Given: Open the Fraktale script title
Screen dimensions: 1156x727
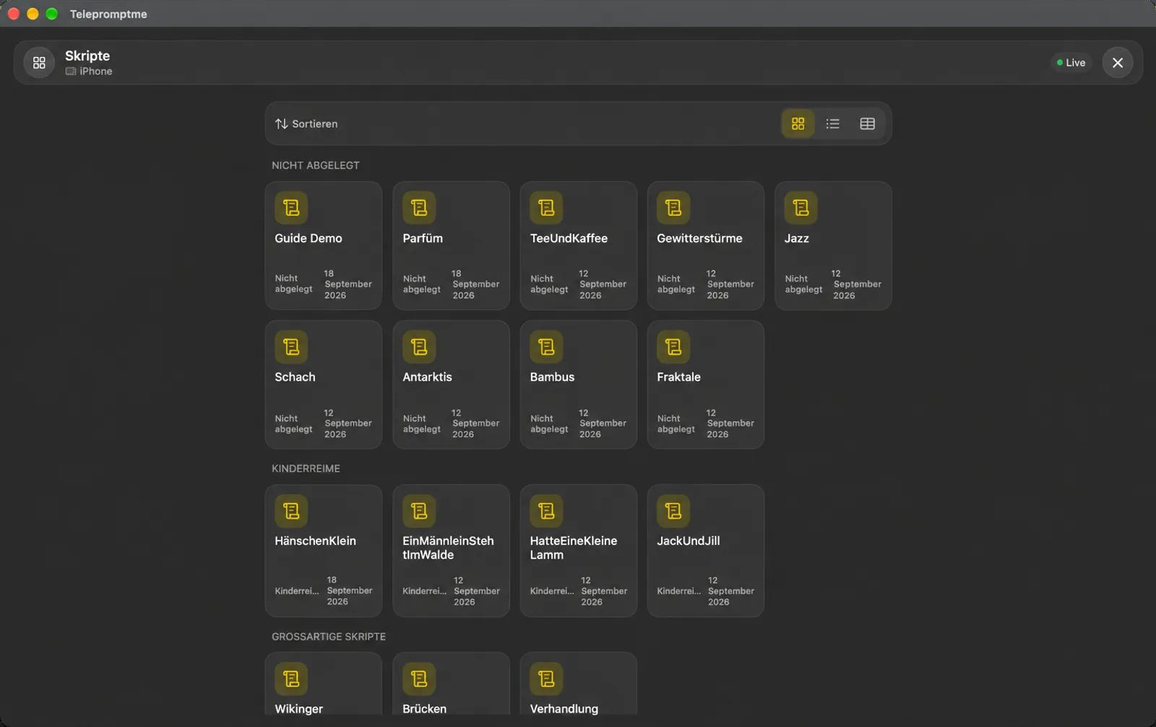Looking at the screenshot, I should (678, 377).
